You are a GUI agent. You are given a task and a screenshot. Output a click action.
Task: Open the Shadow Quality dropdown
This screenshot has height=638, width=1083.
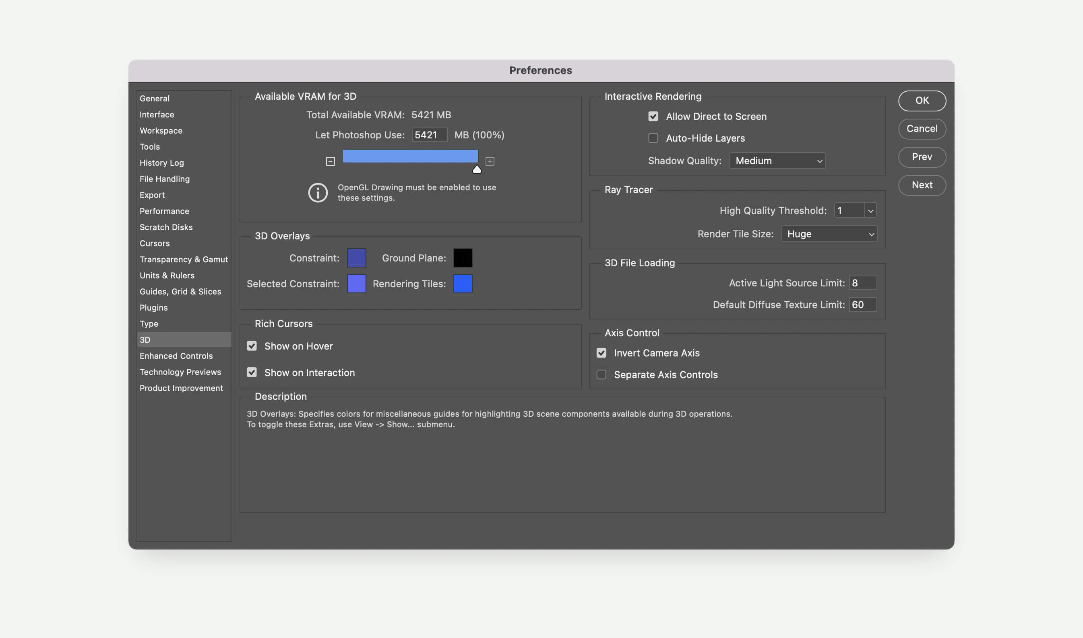(x=777, y=161)
